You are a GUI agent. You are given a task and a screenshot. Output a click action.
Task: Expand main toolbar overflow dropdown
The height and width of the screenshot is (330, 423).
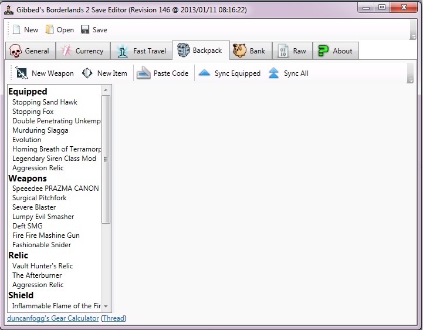[413, 30]
